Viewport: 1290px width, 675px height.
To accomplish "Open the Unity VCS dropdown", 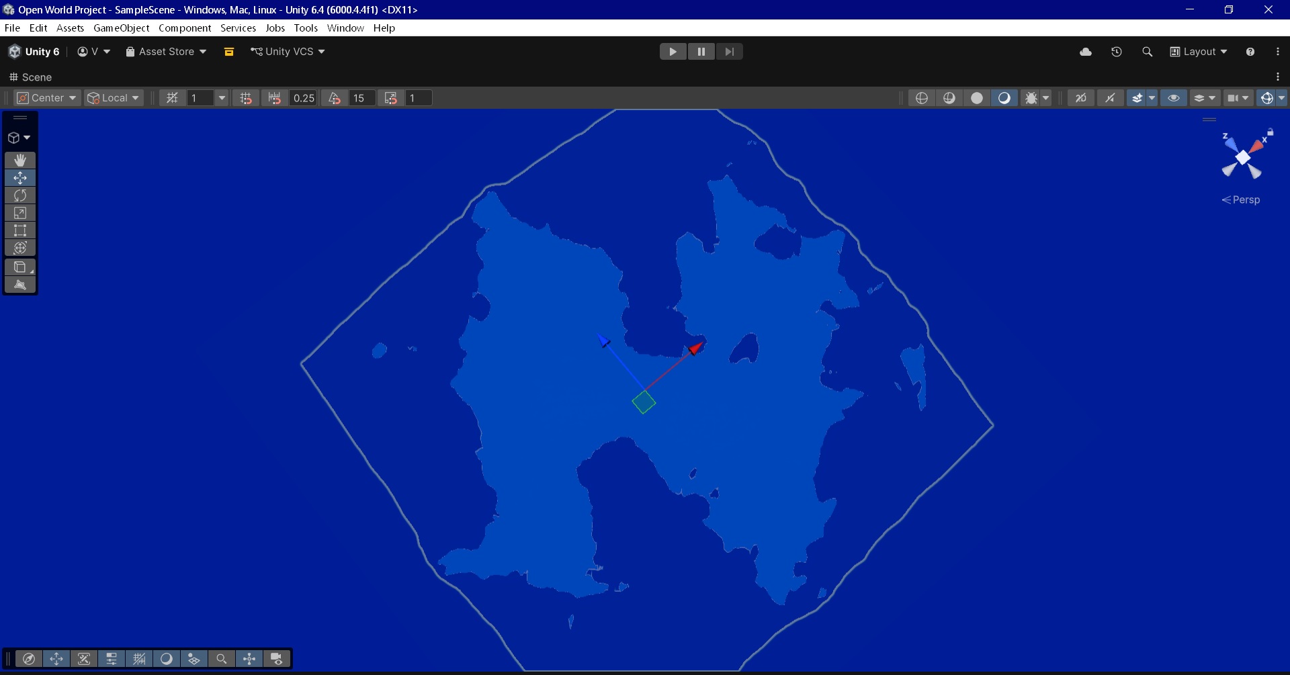I will pyautogui.click(x=288, y=52).
